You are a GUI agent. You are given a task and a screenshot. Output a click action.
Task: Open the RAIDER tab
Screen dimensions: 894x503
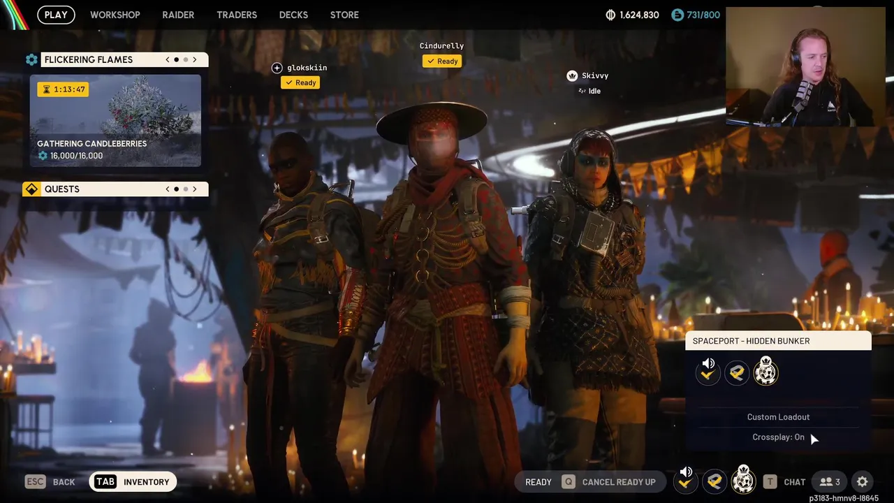178,15
